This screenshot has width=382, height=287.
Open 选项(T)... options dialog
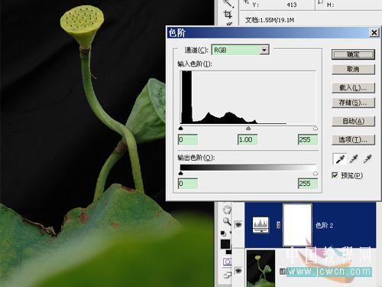pyautogui.click(x=353, y=139)
